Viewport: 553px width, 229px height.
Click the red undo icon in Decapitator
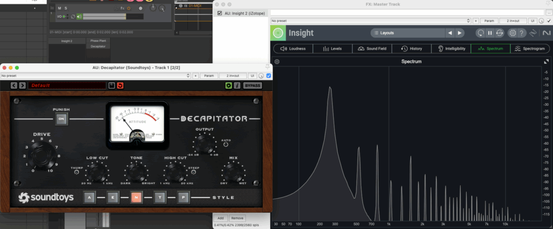point(120,85)
